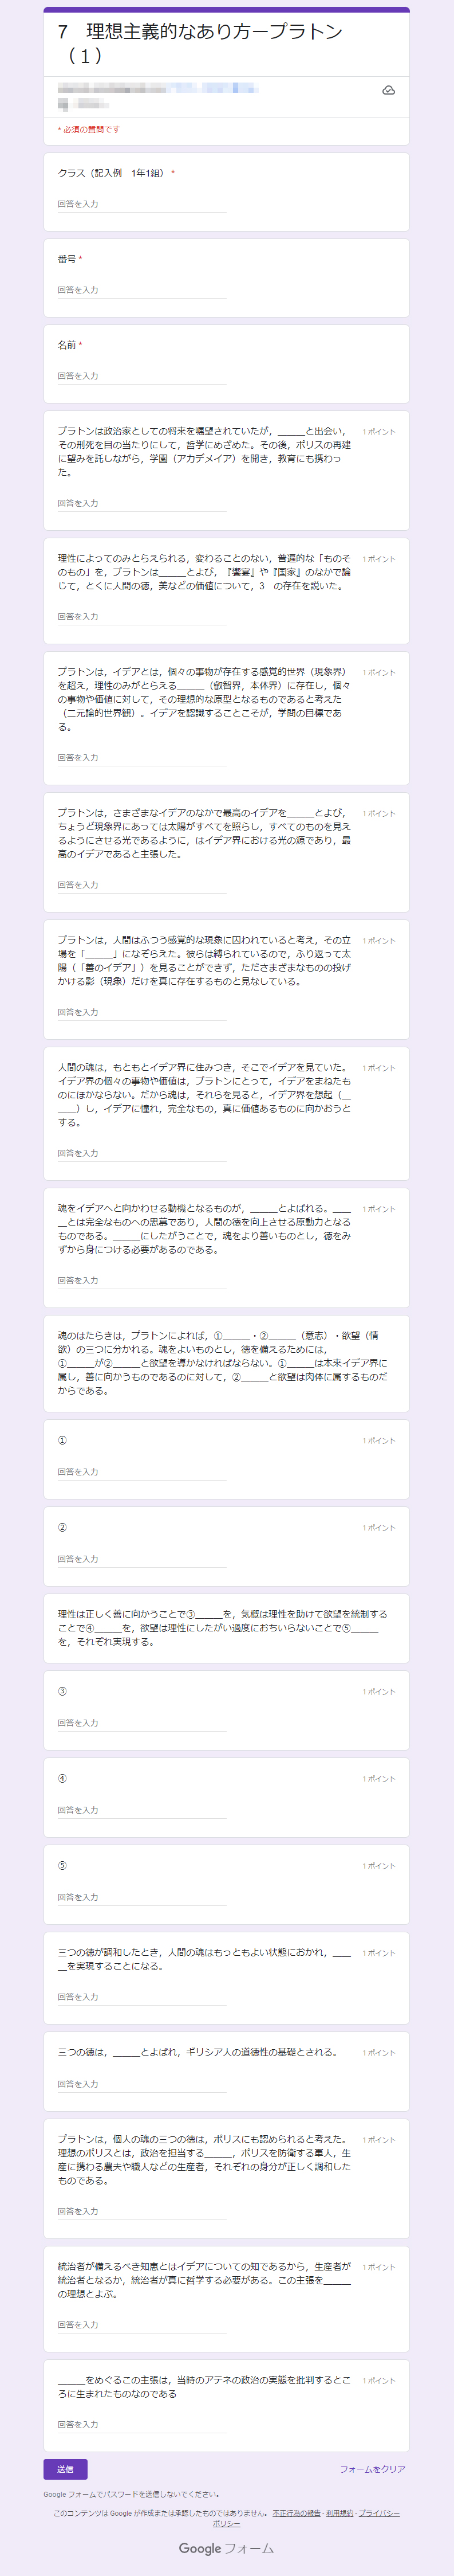Click answer field for question ③
Screen dimensions: 454x2576
tap(141, 1723)
